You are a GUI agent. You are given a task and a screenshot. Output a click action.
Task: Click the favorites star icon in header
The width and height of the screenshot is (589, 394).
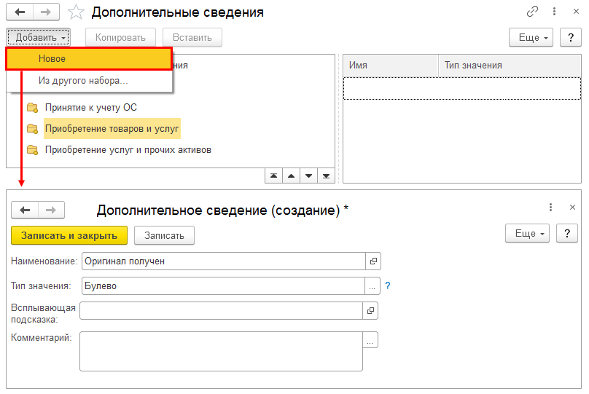pyautogui.click(x=75, y=12)
